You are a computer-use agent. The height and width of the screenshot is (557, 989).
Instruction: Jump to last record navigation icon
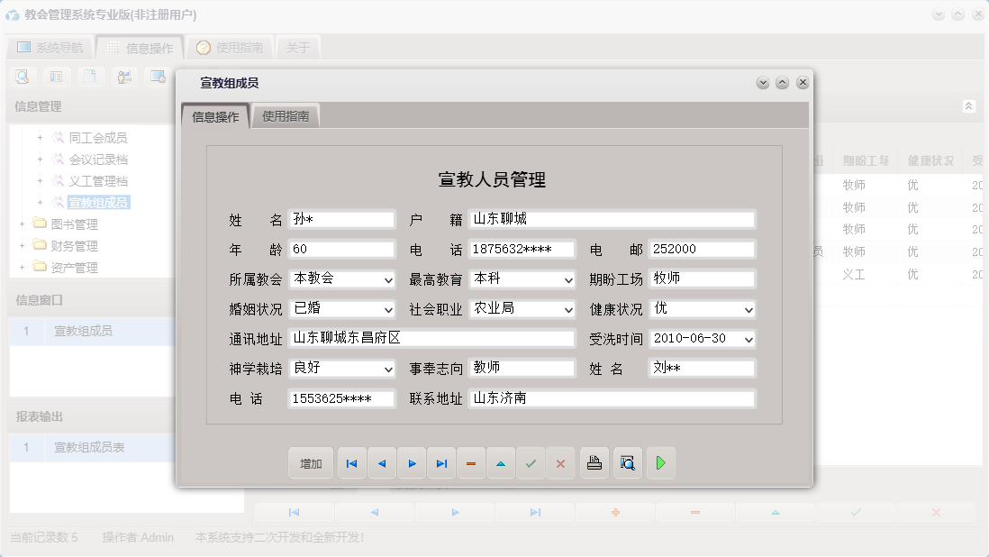441,462
